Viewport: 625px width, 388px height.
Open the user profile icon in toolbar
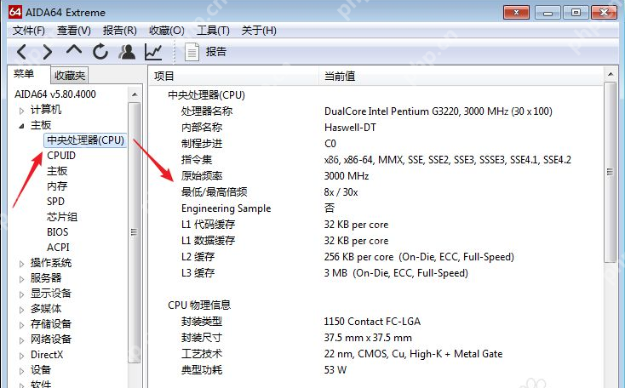pos(127,52)
